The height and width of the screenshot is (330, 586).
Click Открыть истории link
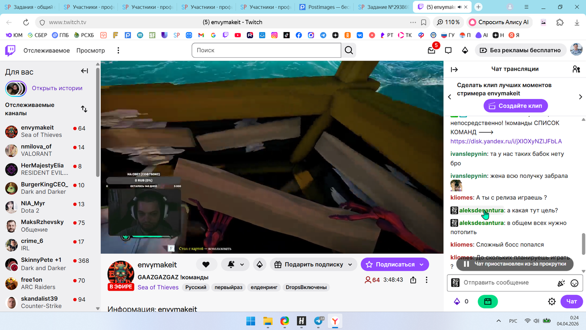point(57,88)
